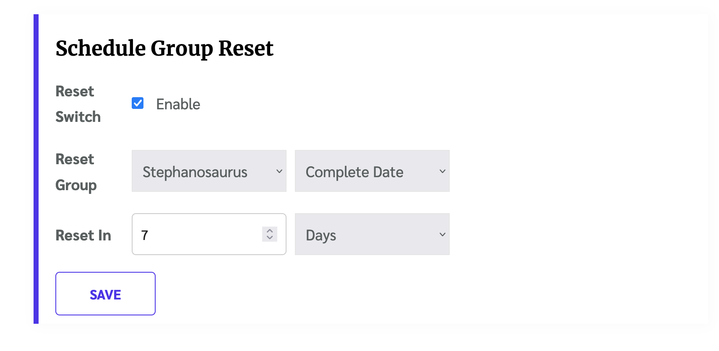This screenshot has width=719, height=351.
Task: Click the Reset Switch field label
Action: click(x=78, y=104)
